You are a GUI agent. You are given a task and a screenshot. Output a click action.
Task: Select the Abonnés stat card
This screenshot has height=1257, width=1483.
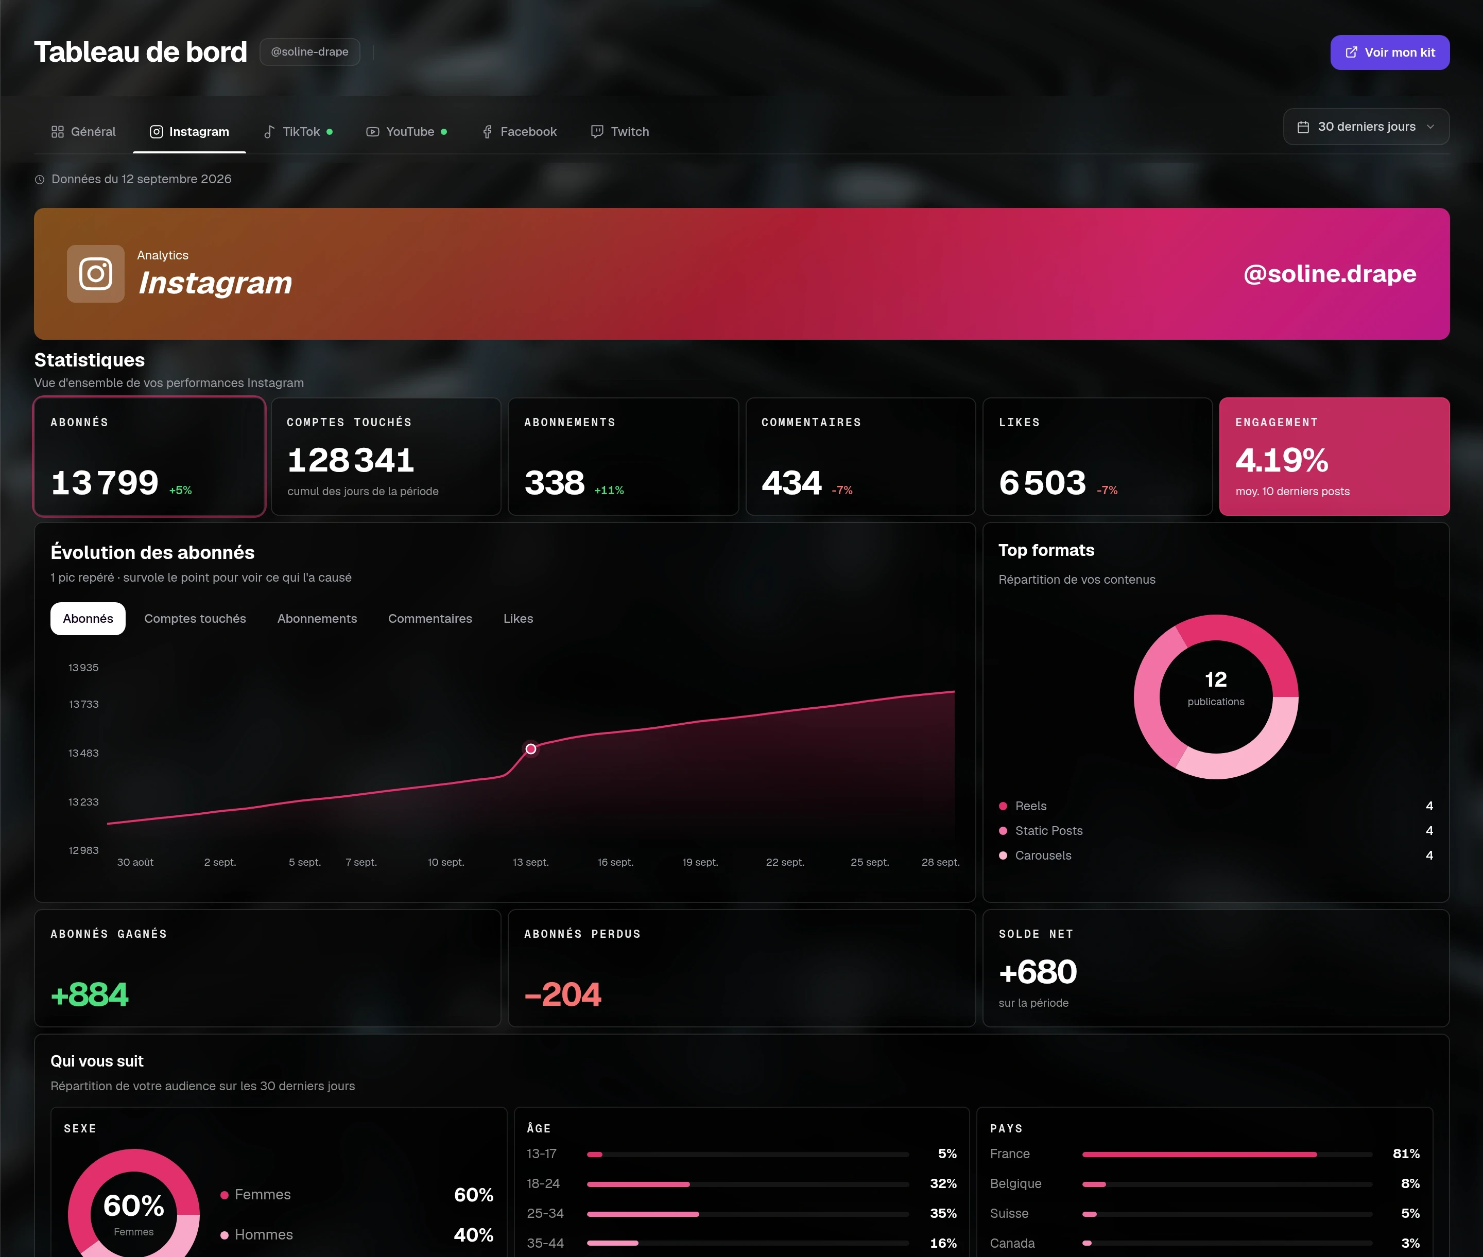pos(150,457)
